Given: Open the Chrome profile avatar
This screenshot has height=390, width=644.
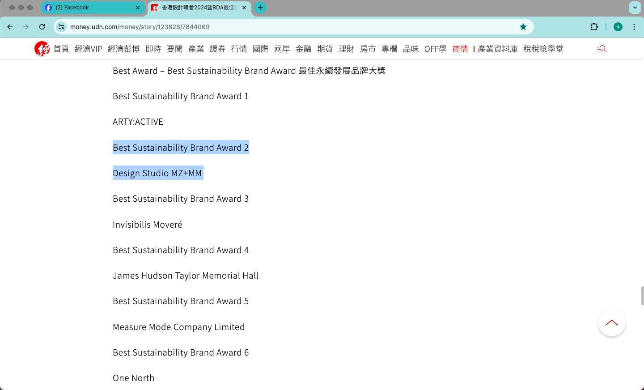Looking at the screenshot, I should click(x=618, y=27).
